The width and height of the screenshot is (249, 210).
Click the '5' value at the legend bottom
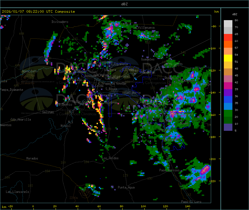pos(235,131)
